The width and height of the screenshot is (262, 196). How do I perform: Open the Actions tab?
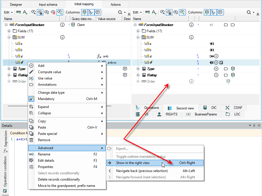[x=116, y=5]
